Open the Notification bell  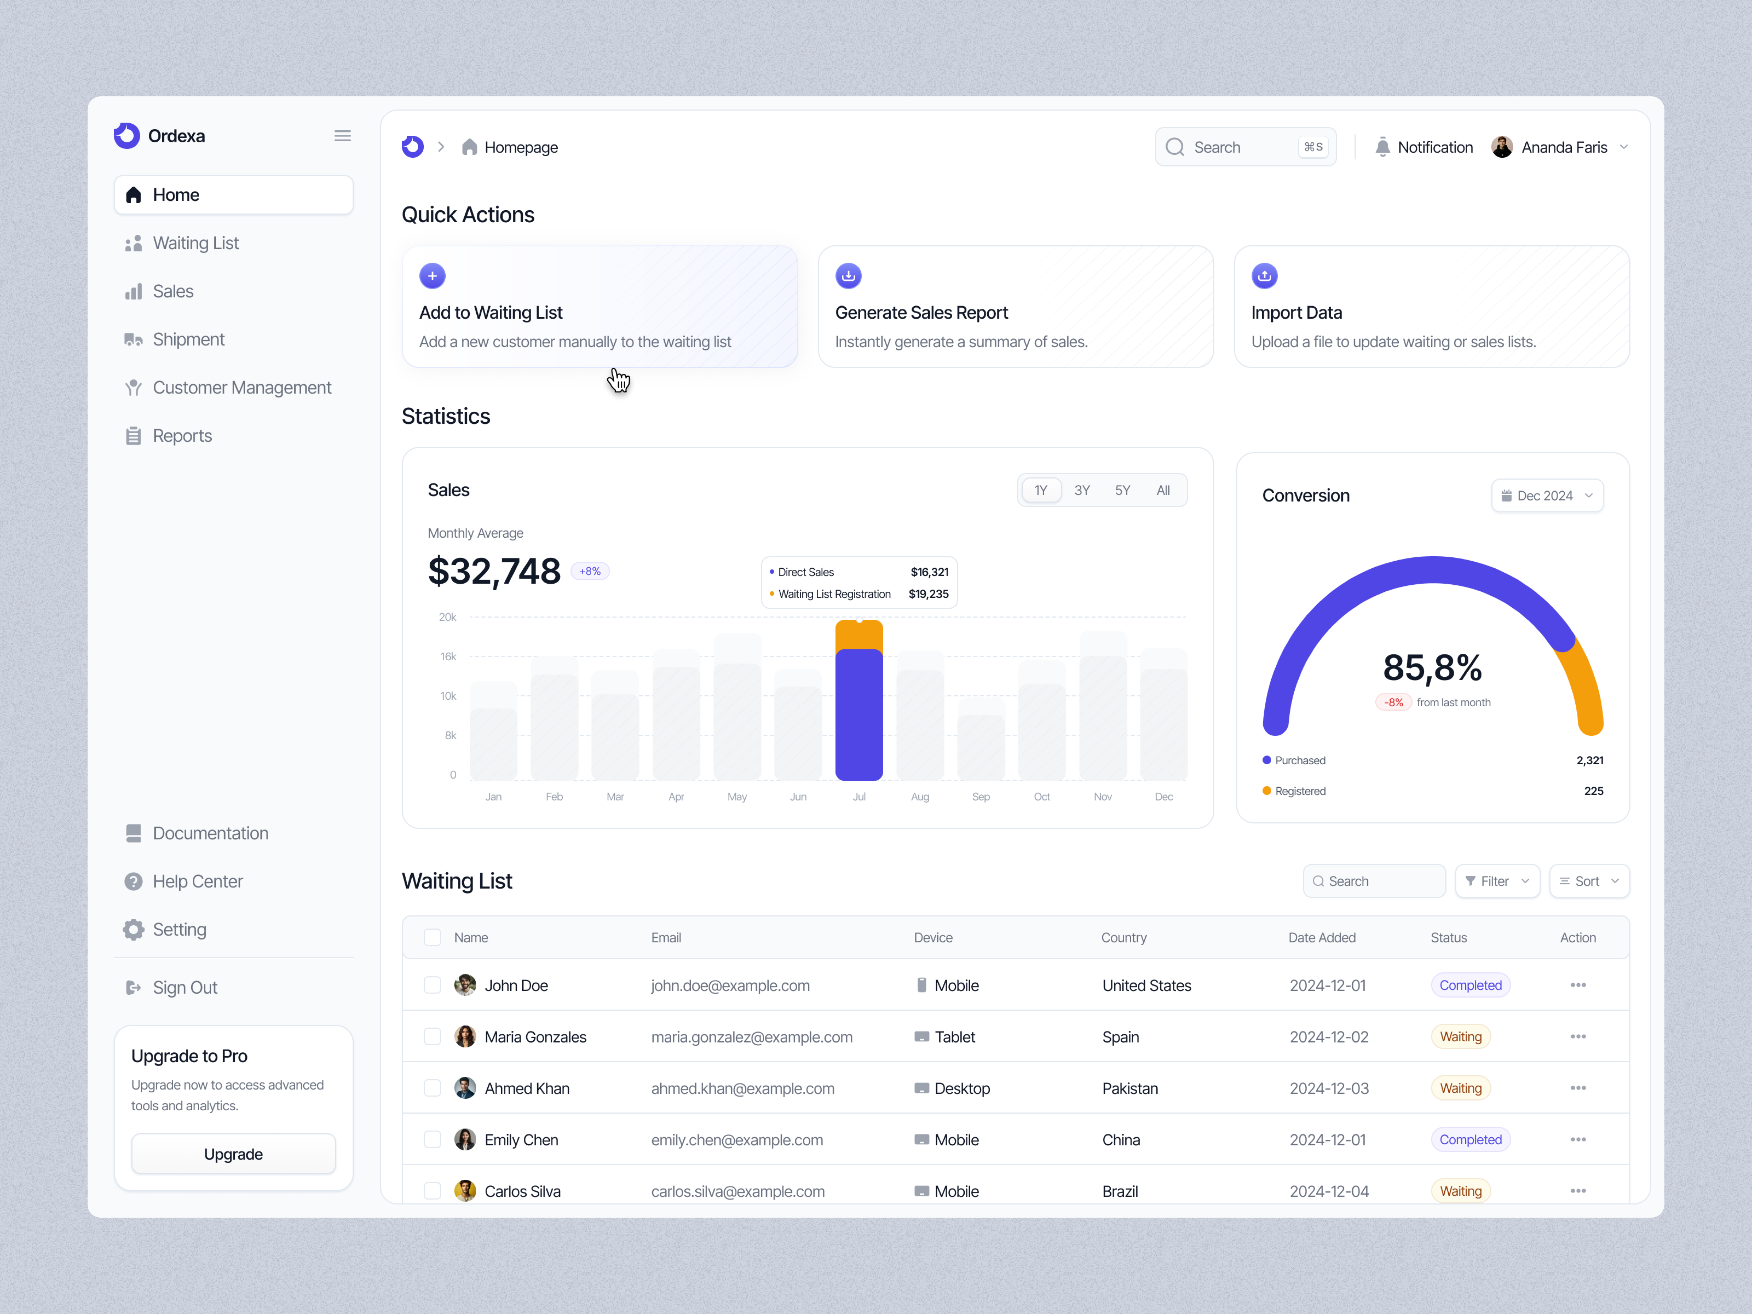point(1383,146)
